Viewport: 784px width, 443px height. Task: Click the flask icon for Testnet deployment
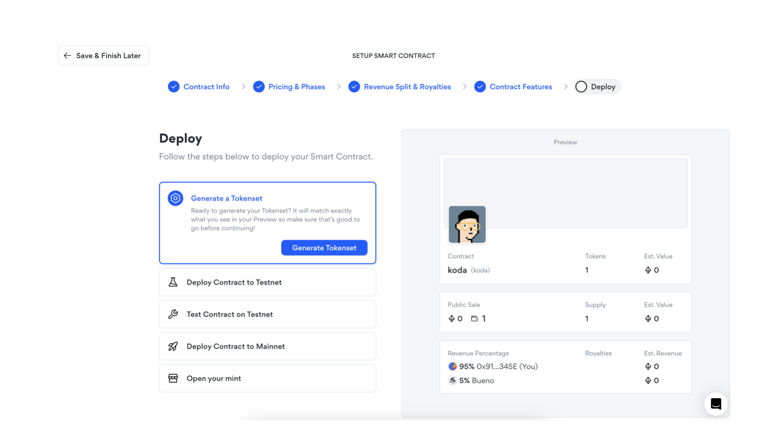coord(173,282)
